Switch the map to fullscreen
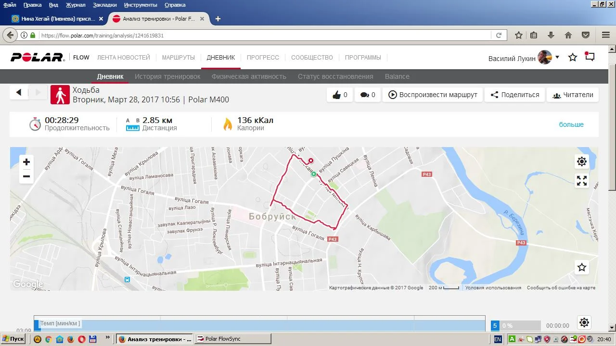Viewport: 616px width, 346px height. tap(582, 181)
